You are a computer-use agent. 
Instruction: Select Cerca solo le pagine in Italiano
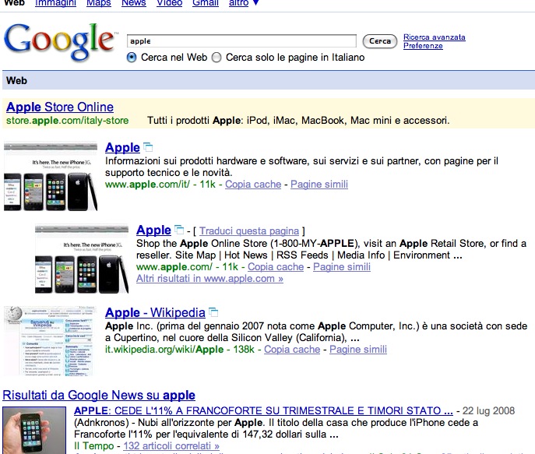coord(216,58)
